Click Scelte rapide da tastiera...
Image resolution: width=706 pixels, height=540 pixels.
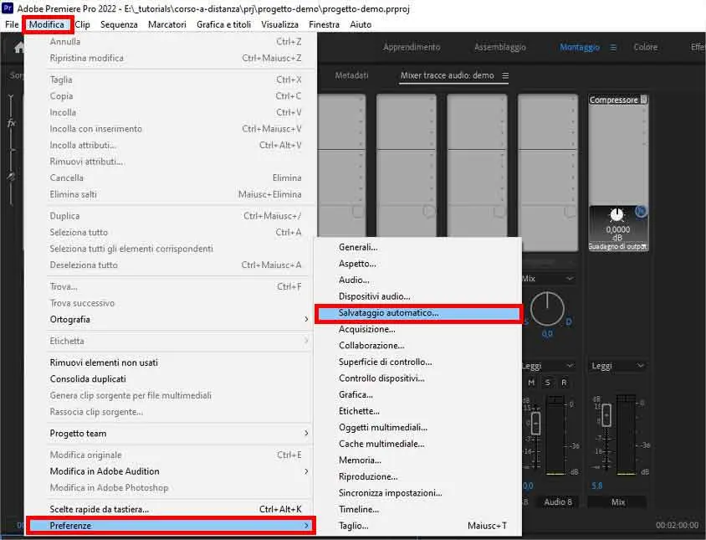tap(171, 509)
